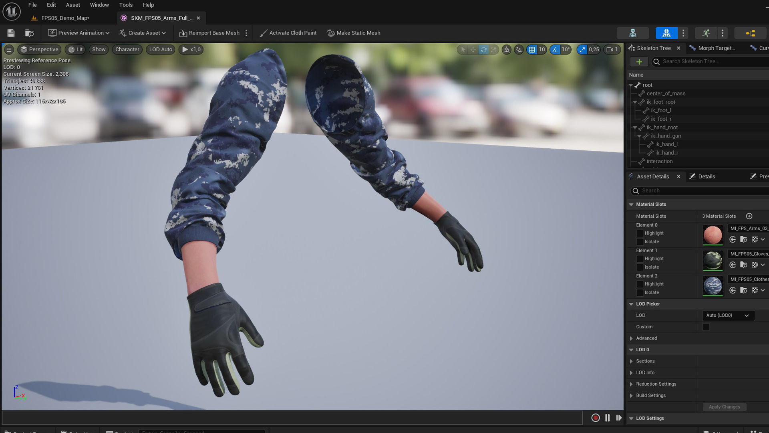
Task: Toggle scale snapping
Action: tap(582, 50)
